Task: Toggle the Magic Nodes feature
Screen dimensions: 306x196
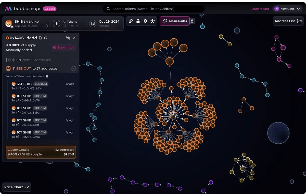Action: pos(174,21)
